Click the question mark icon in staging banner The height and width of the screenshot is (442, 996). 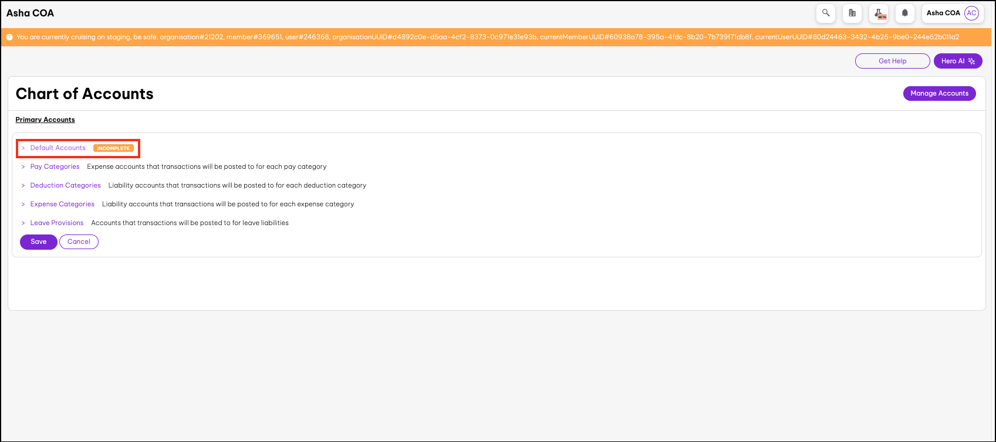point(9,37)
